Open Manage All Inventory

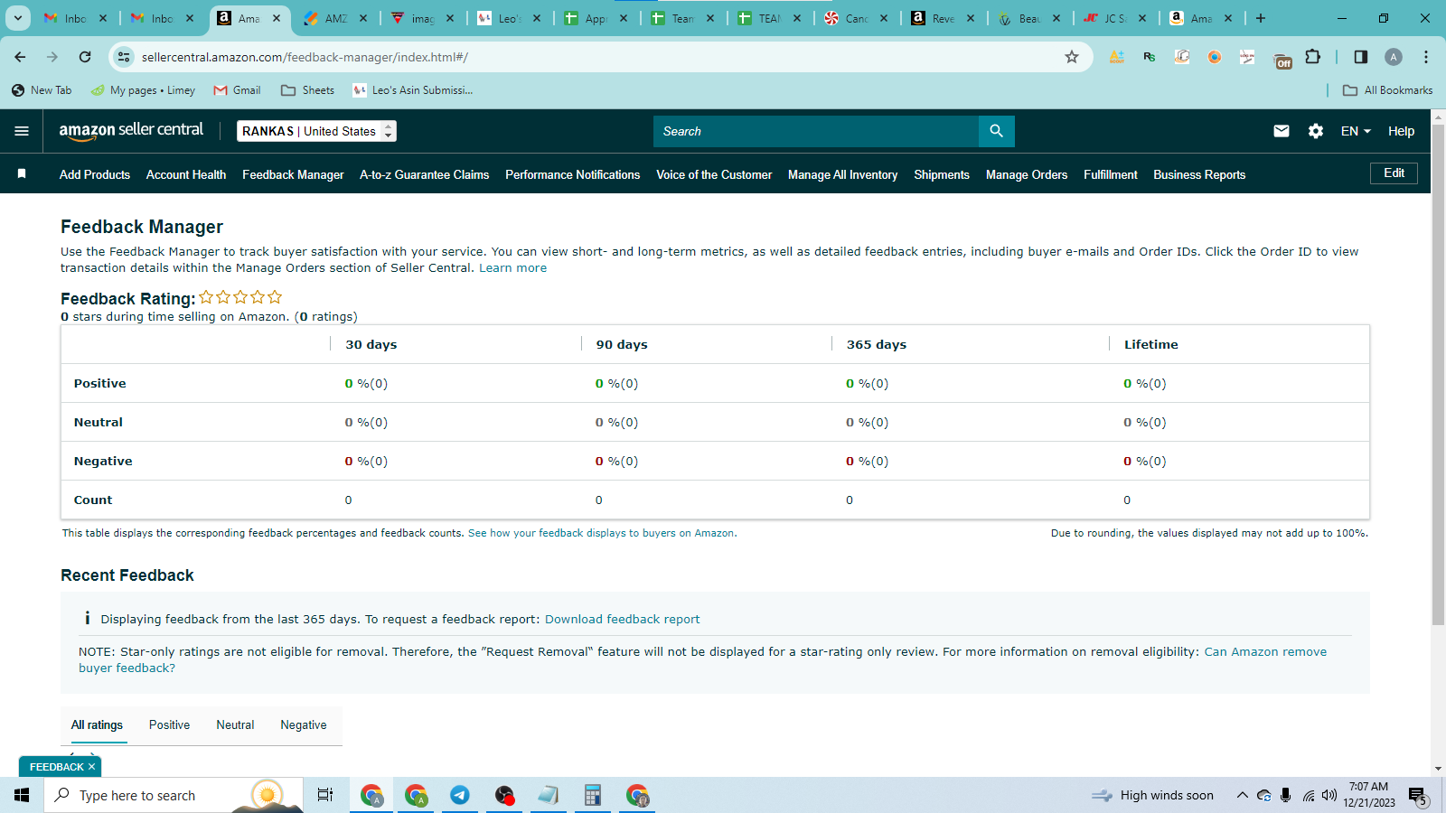[843, 174]
